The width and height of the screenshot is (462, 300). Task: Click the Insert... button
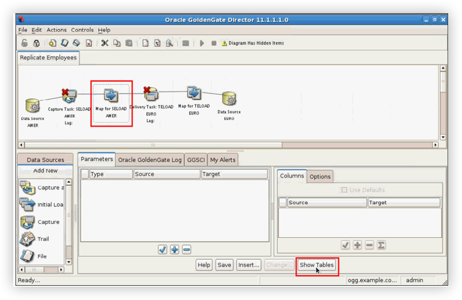pos(249,265)
